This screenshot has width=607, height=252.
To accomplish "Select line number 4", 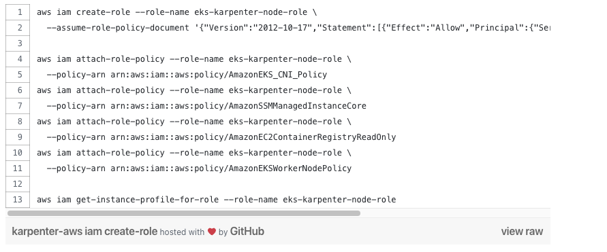I will pyautogui.click(x=18, y=59).
